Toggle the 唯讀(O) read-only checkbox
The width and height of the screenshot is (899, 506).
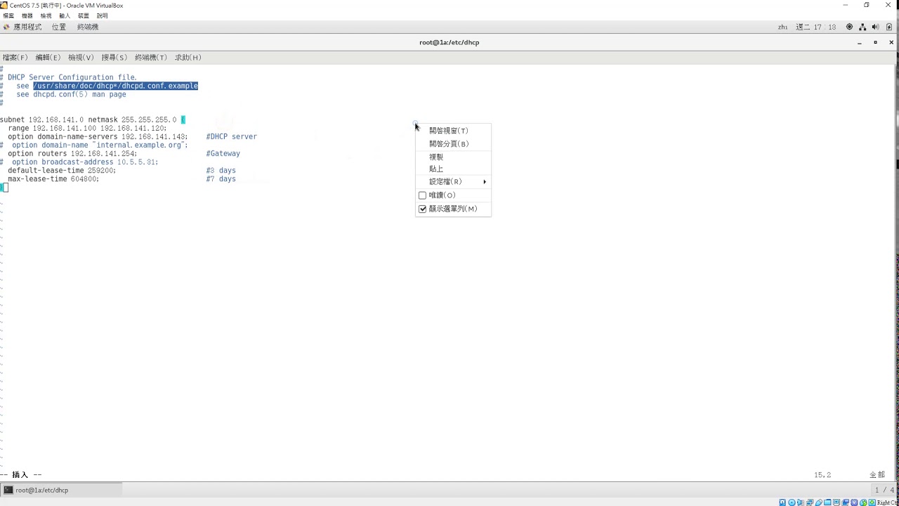422,195
